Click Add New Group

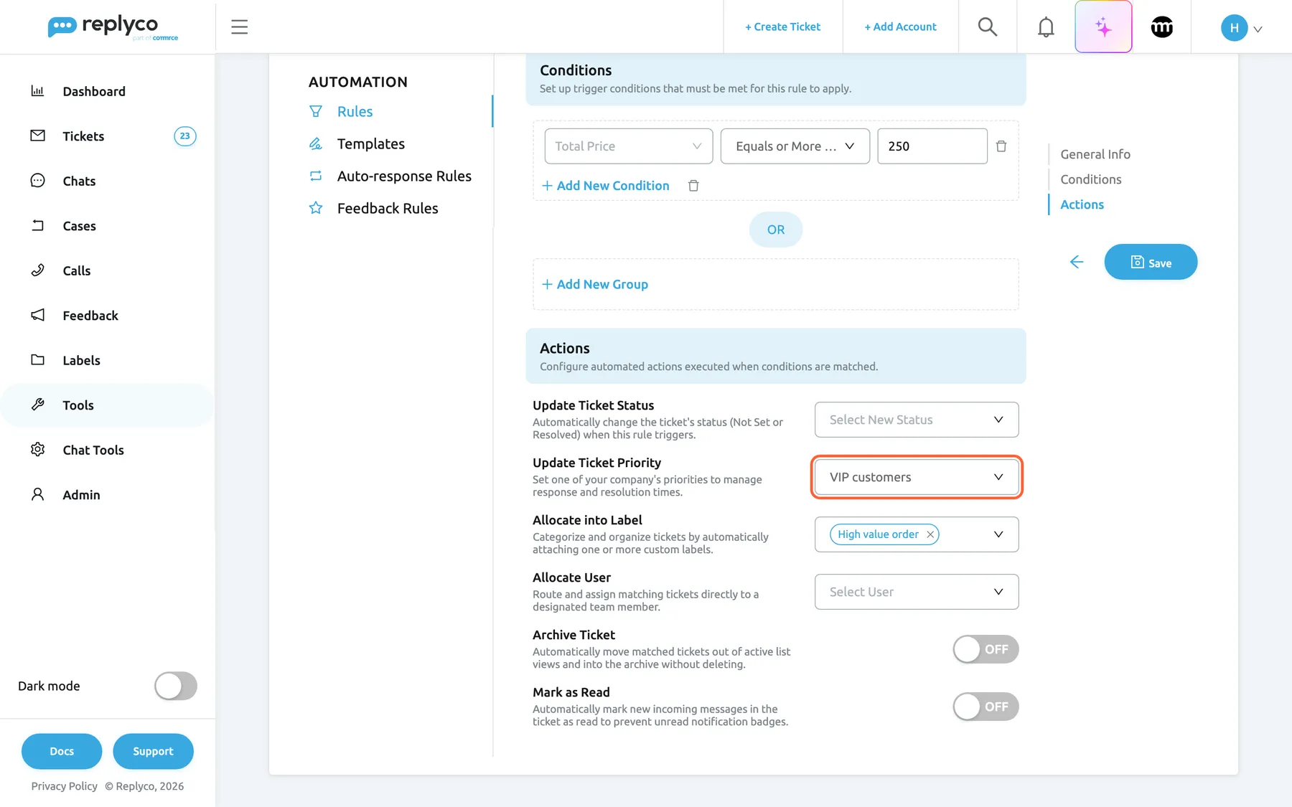[x=594, y=284]
